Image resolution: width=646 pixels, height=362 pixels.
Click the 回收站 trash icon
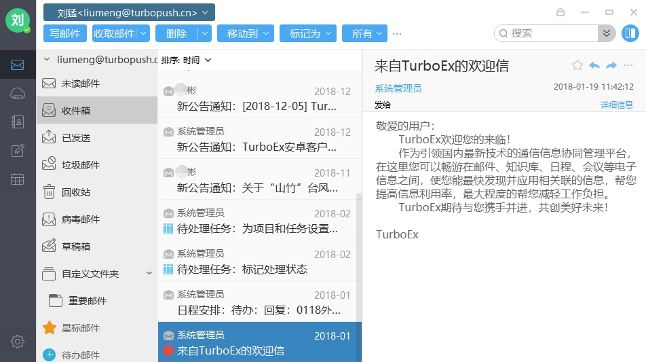click(49, 192)
